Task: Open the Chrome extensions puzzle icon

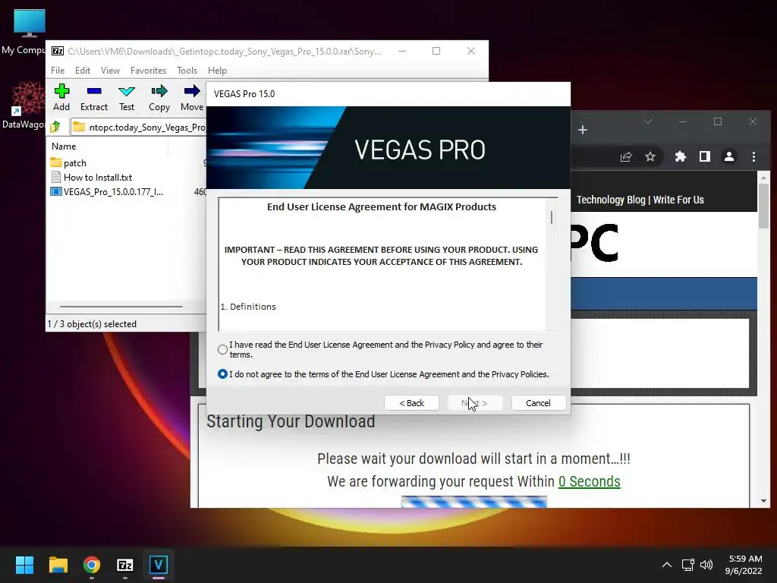Action: (681, 156)
